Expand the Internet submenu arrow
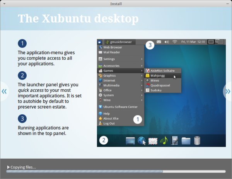232x179 pixels. [142, 80]
